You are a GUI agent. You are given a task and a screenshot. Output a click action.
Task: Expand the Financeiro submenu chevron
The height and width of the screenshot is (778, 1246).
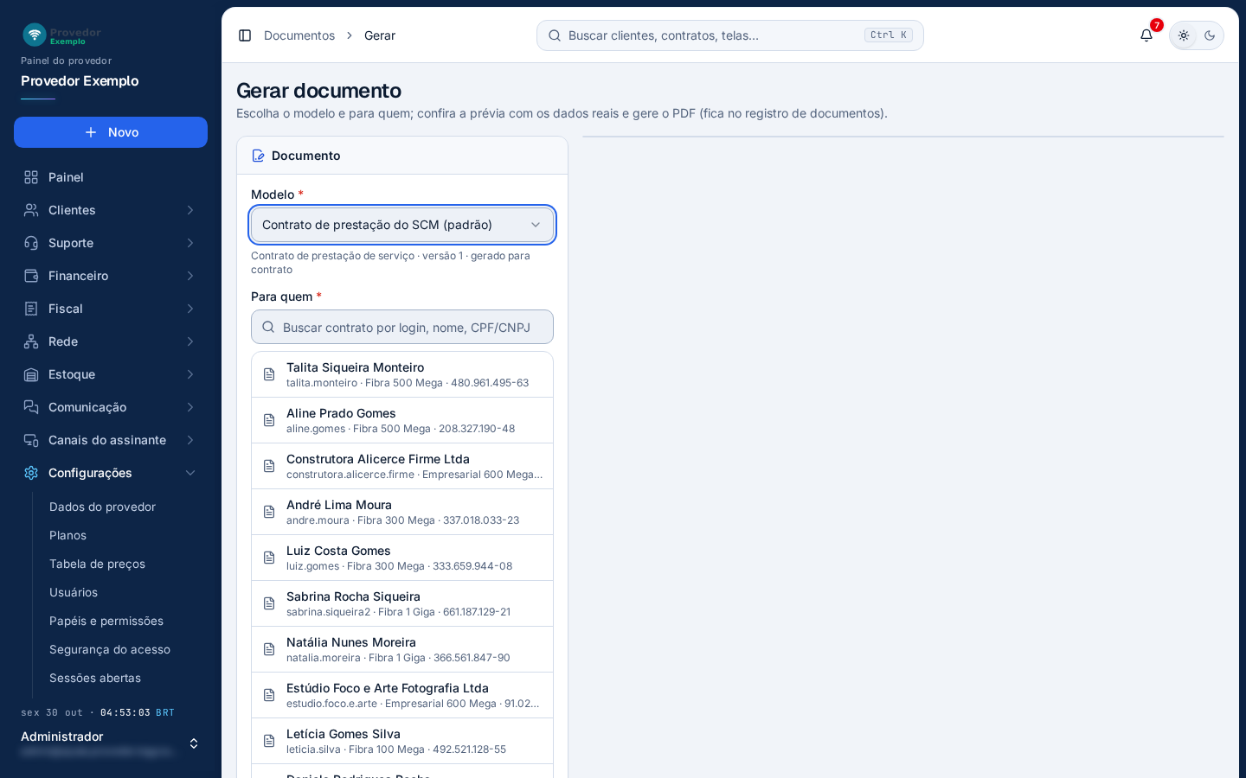coord(190,276)
